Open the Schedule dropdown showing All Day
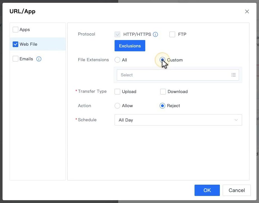Screen dimensions: 259x203 point(178,120)
